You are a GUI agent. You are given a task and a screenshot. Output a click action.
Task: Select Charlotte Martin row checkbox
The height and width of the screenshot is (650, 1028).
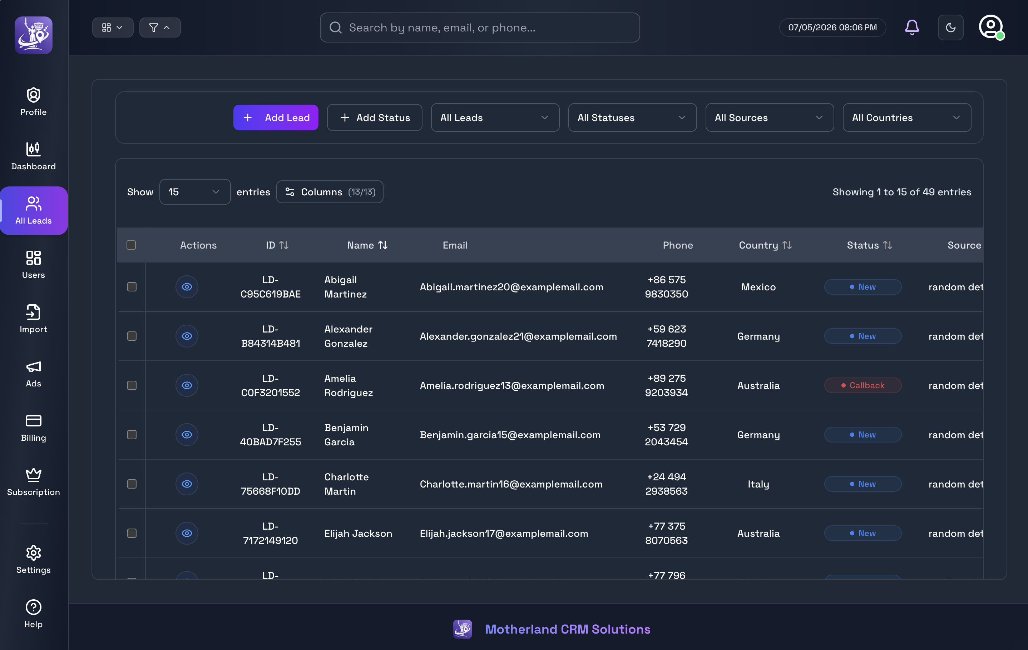click(x=132, y=484)
